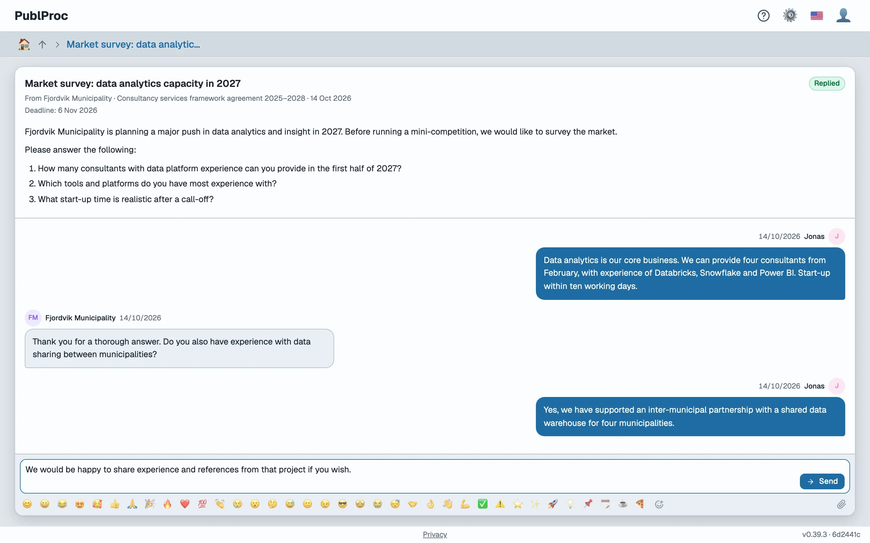Go to home via house icon
This screenshot has height=543, width=870.
(24, 44)
